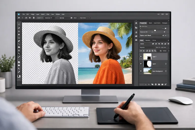The width and height of the screenshot is (195, 130).
Task: Select the ellipse shape tool in toolbar
Action: point(19,38)
